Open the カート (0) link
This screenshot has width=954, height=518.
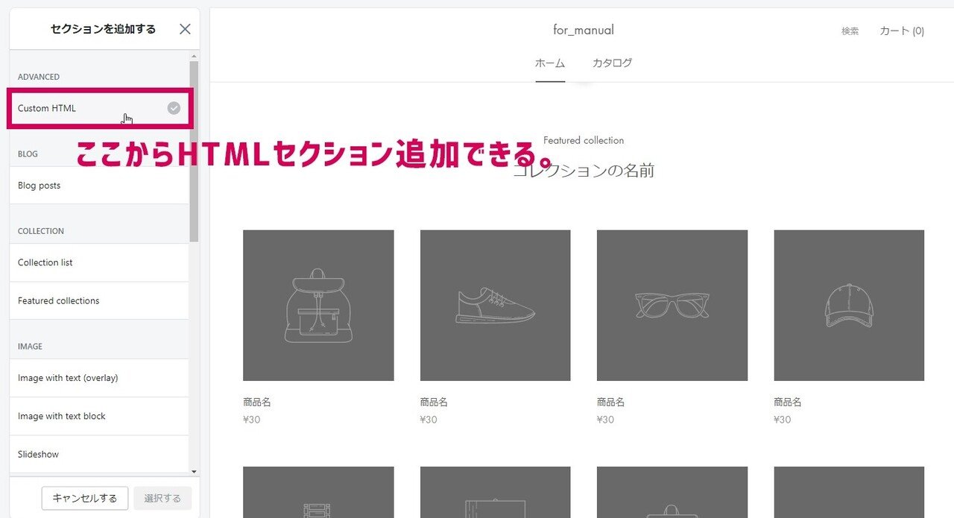[902, 31]
